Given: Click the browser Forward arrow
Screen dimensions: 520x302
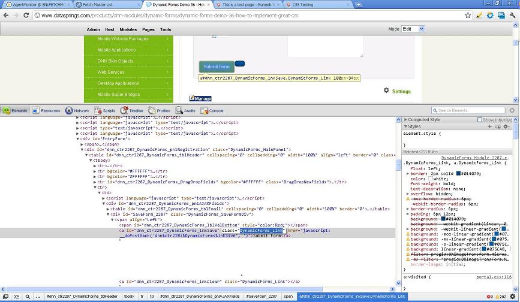Looking at the screenshot, I should [16, 15].
